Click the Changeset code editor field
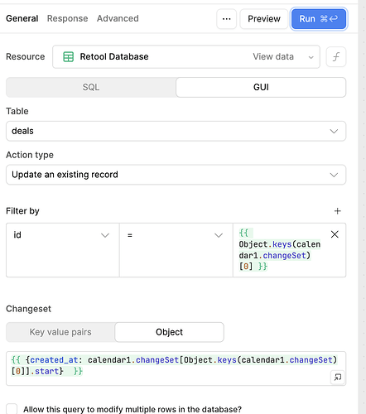 click(x=176, y=368)
